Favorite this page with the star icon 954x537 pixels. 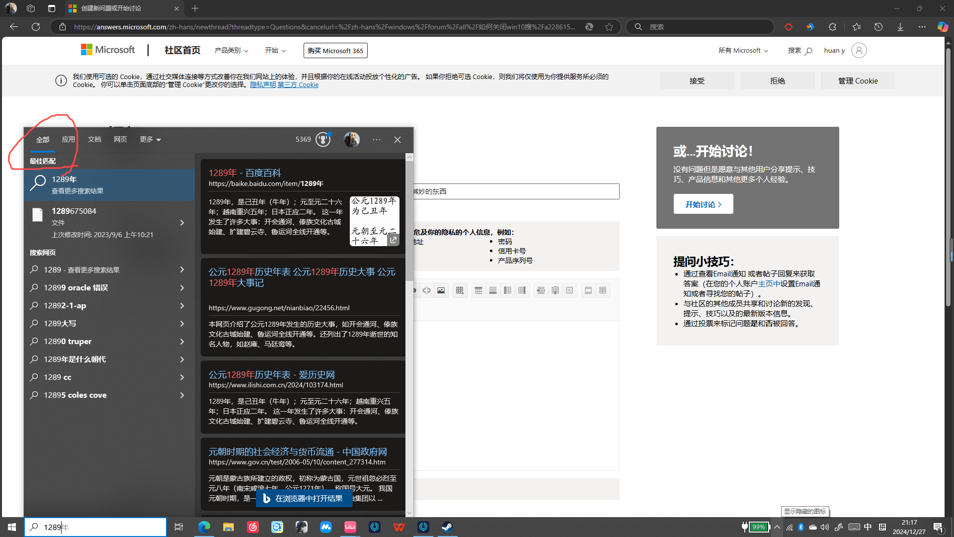(609, 27)
